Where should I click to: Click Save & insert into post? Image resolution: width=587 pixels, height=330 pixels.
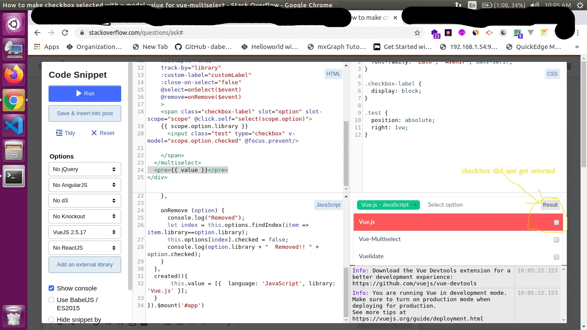click(85, 113)
